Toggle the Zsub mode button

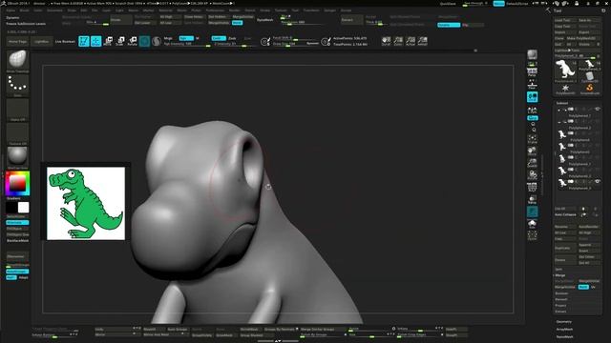coord(232,38)
